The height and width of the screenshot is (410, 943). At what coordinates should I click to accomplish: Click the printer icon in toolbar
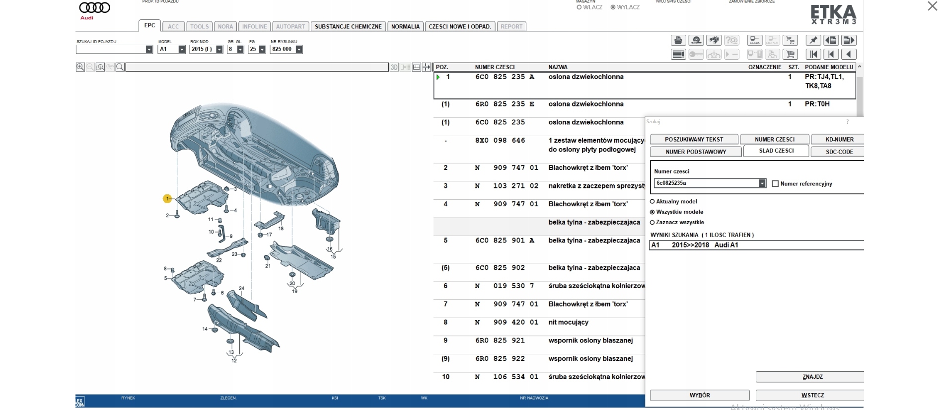pos(678,40)
